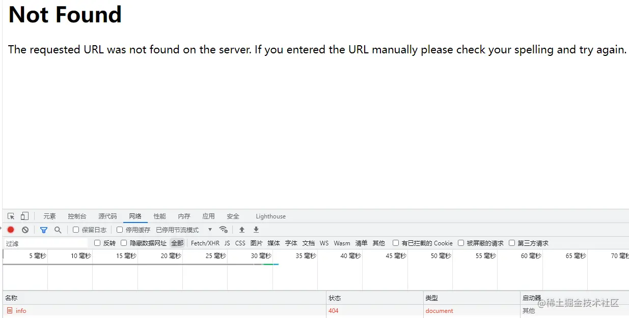Image resolution: width=629 pixels, height=318 pixels.
Task: Filter requests by WS
Action: pos(324,243)
